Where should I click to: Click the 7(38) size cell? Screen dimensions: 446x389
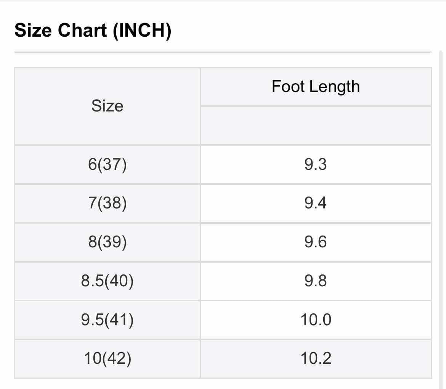[107, 203]
